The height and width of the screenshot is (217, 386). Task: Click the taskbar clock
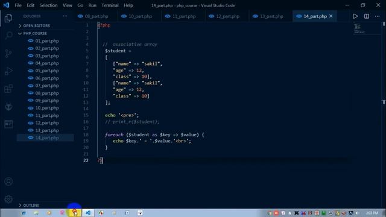(372, 213)
